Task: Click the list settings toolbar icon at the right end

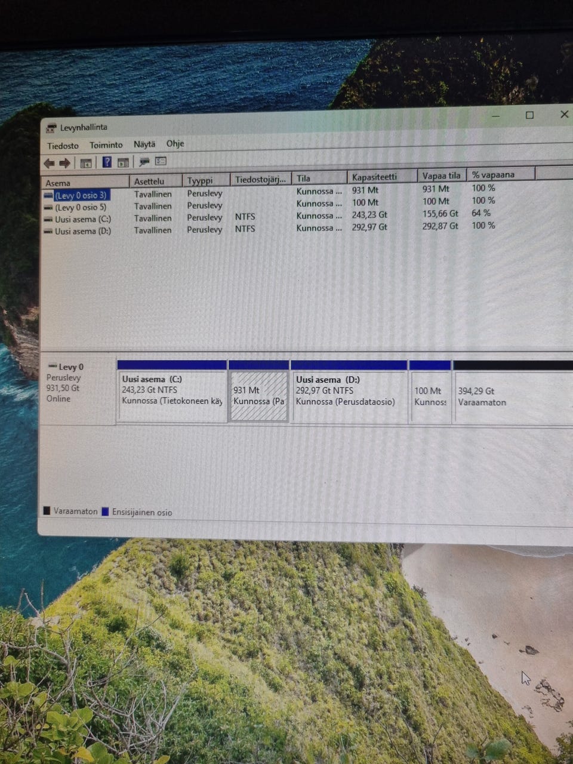Action: (161, 161)
